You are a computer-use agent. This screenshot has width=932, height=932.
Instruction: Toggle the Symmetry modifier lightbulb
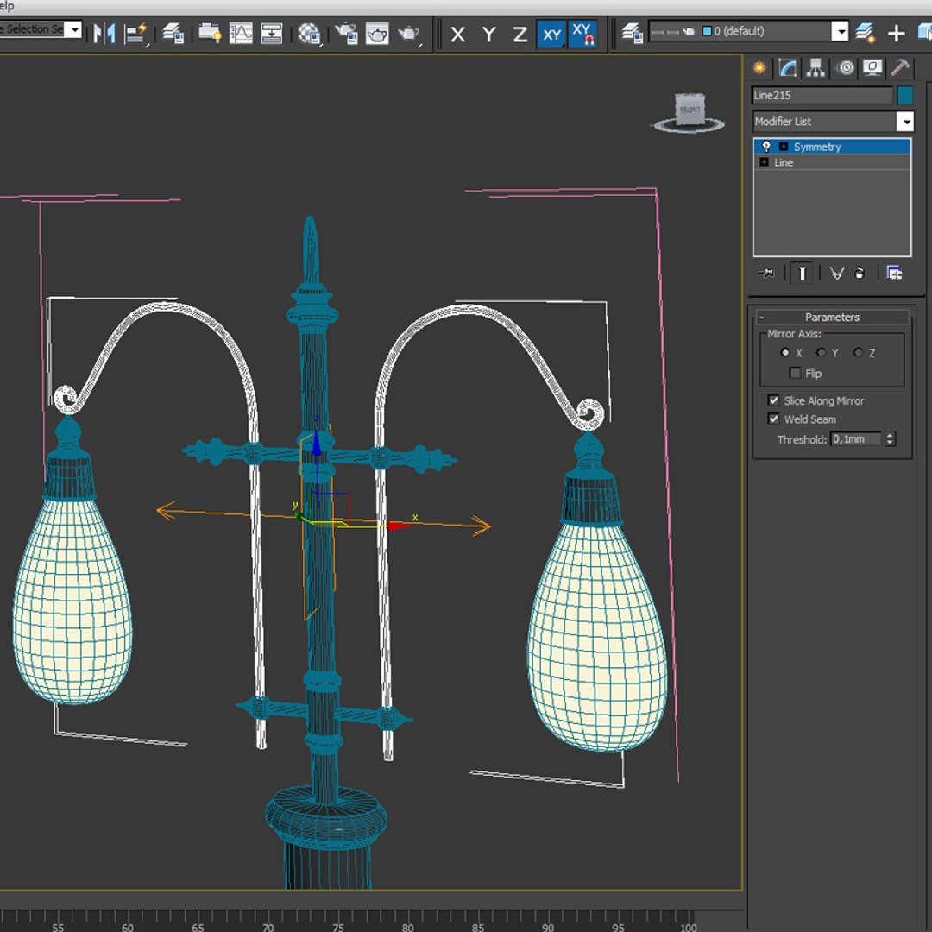coord(766,147)
